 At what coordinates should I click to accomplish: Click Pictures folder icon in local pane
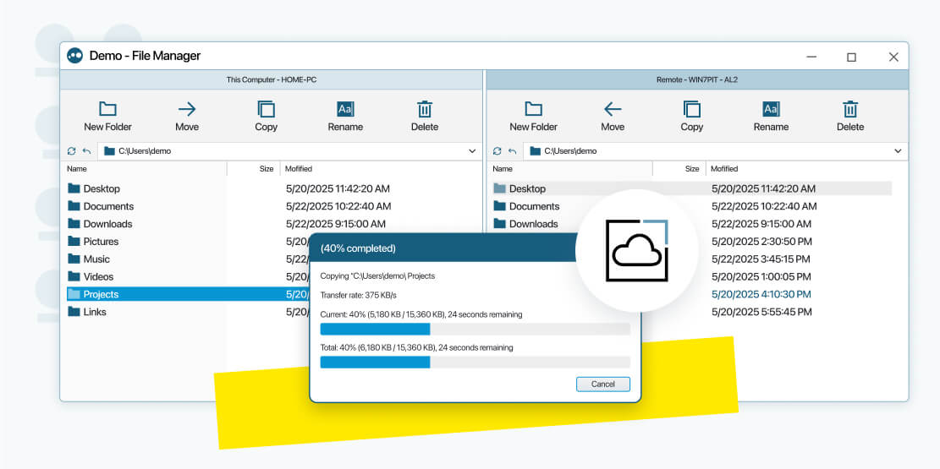pyautogui.click(x=74, y=242)
